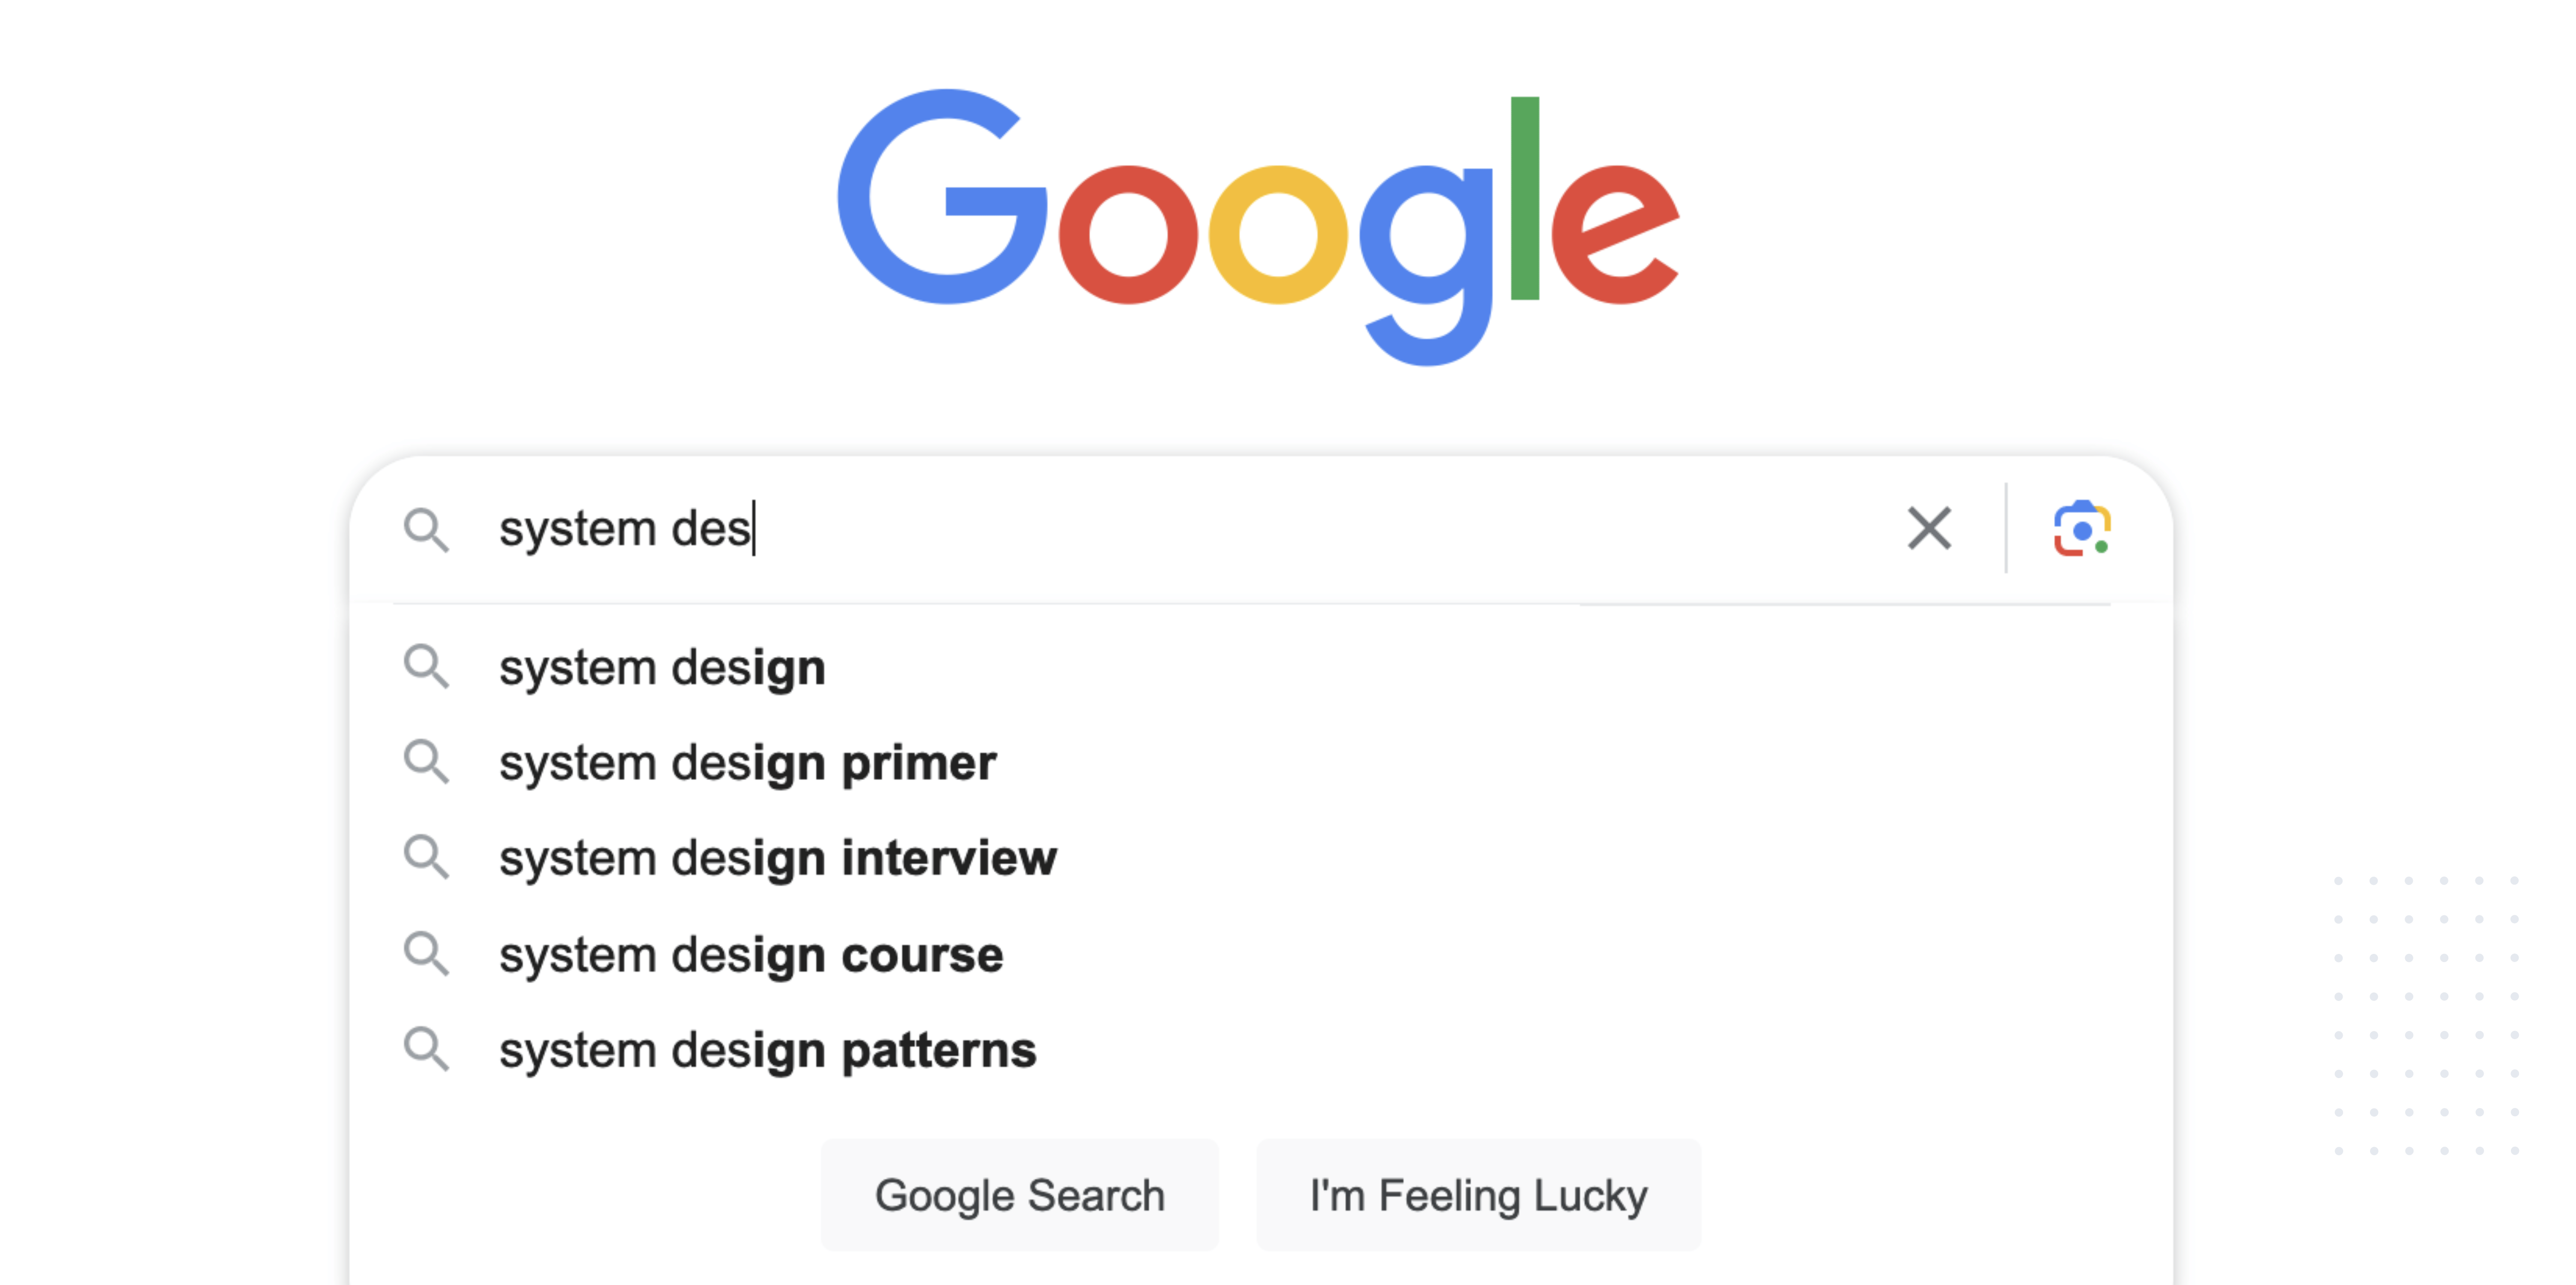Click the magnifier icon beside "system design patterns"

426,1050
